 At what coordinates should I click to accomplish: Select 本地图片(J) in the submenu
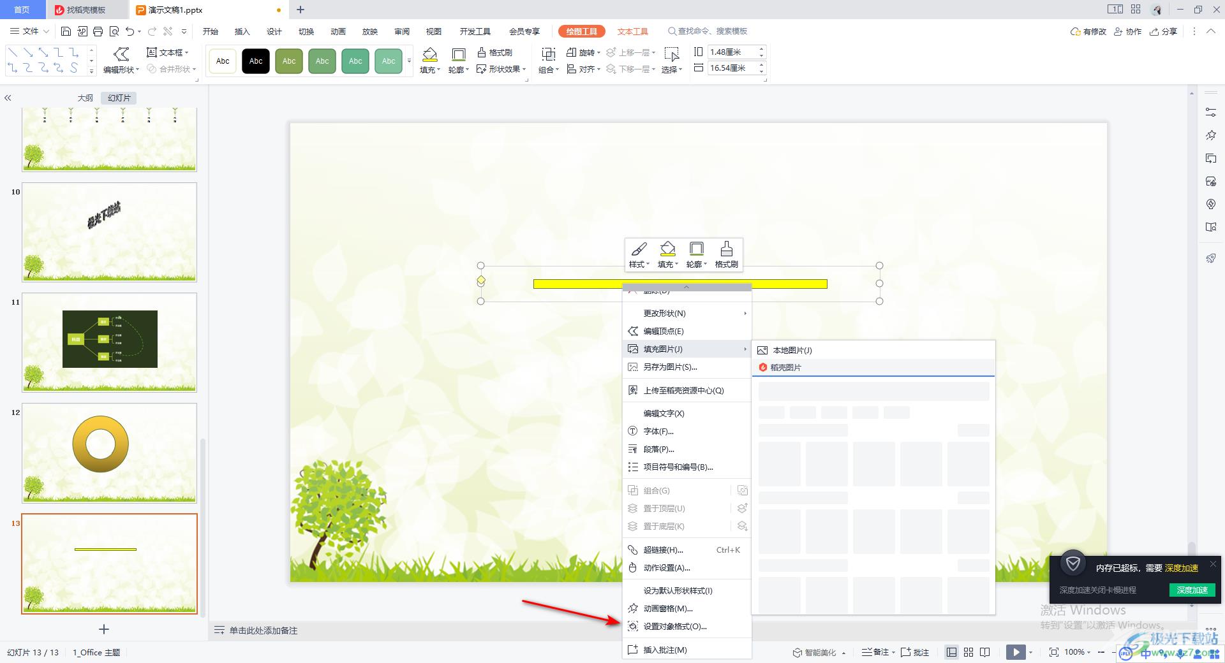coord(873,350)
